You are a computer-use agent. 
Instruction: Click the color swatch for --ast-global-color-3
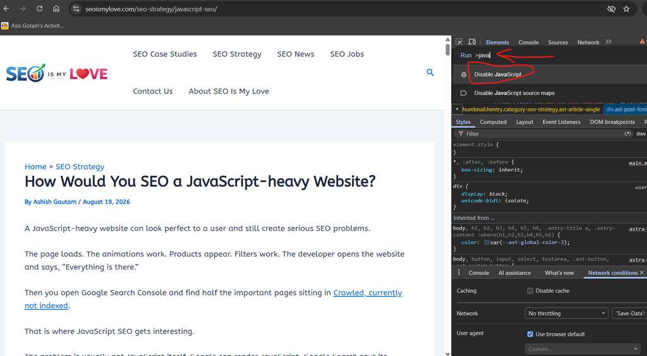487,242
